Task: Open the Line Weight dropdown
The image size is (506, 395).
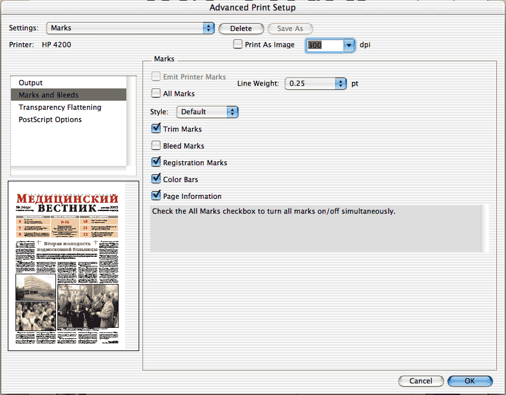Action: pos(315,83)
